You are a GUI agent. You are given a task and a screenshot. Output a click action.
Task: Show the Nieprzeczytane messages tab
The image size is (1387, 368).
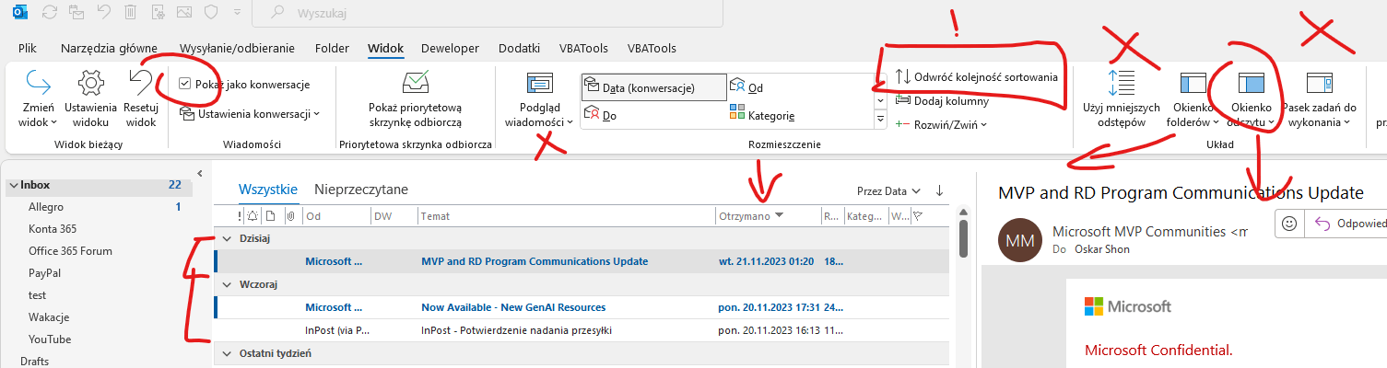pos(361,190)
